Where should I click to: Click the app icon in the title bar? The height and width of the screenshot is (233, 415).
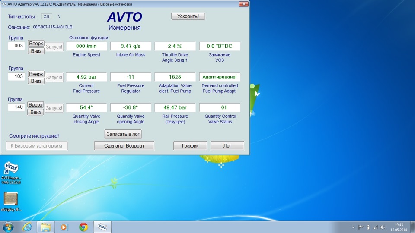[4, 4]
